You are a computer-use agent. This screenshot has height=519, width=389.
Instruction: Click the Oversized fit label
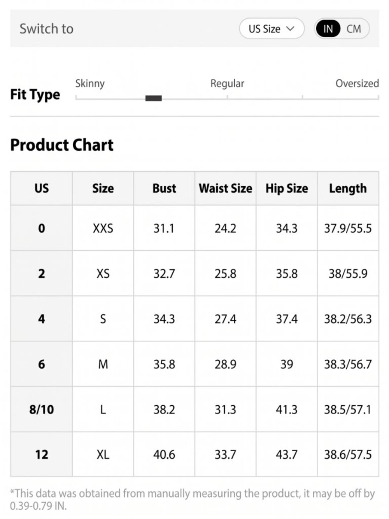[357, 84]
